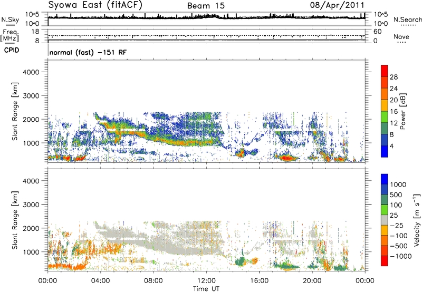Click the date '08/Apr/2011'
The height and width of the screenshot is (292, 422).
pyautogui.click(x=337, y=5)
